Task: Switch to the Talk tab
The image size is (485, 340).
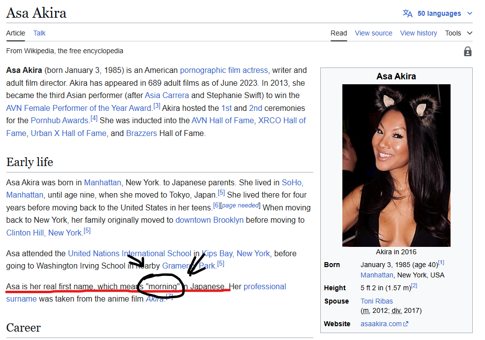Action: click(x=39, y=33)
